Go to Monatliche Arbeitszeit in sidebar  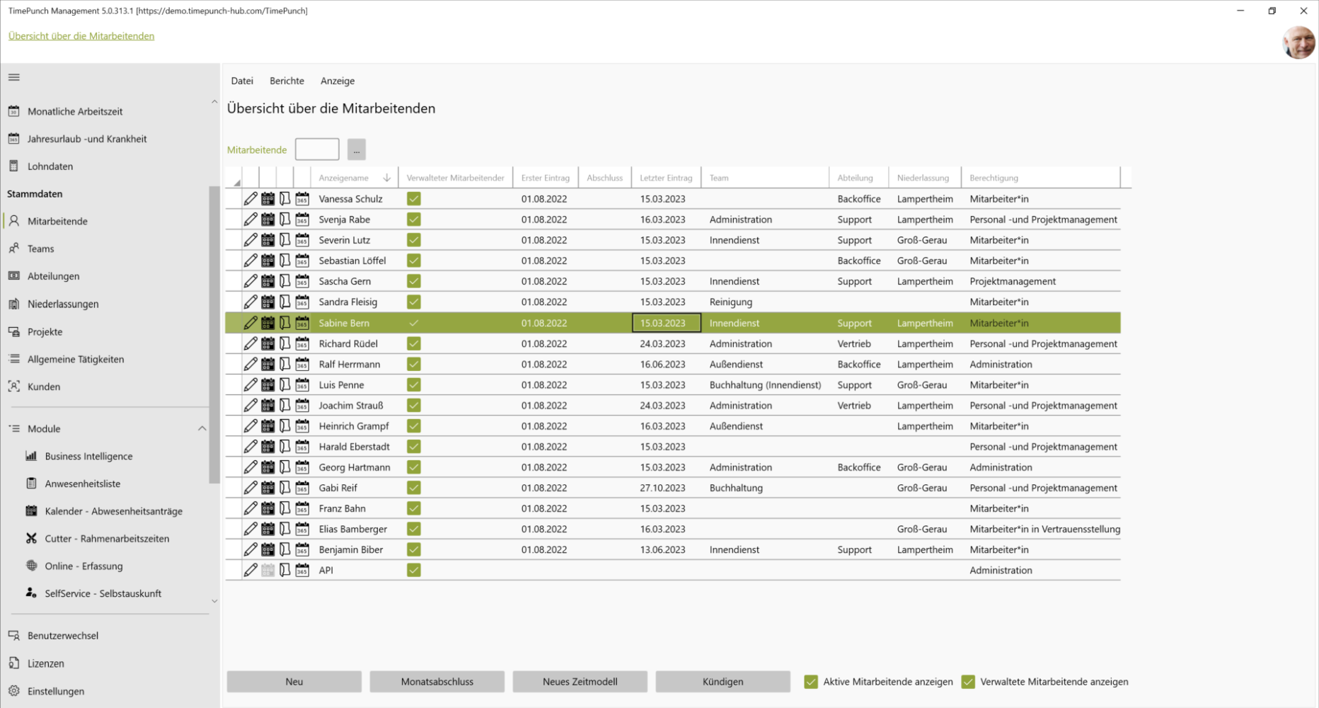click(75, 111)
